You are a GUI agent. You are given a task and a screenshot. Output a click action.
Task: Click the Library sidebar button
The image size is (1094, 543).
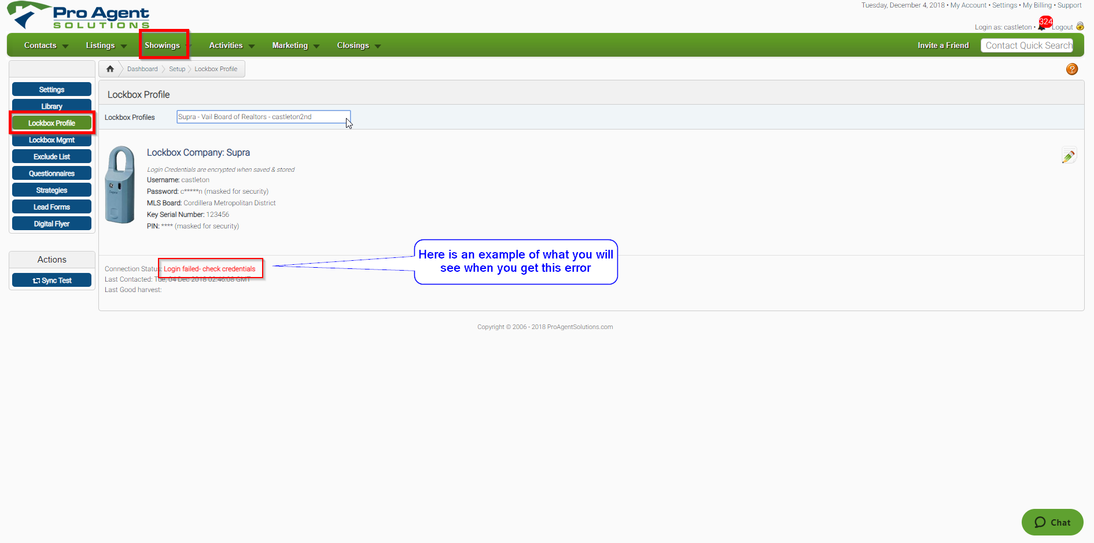click(x=51, y=106)
